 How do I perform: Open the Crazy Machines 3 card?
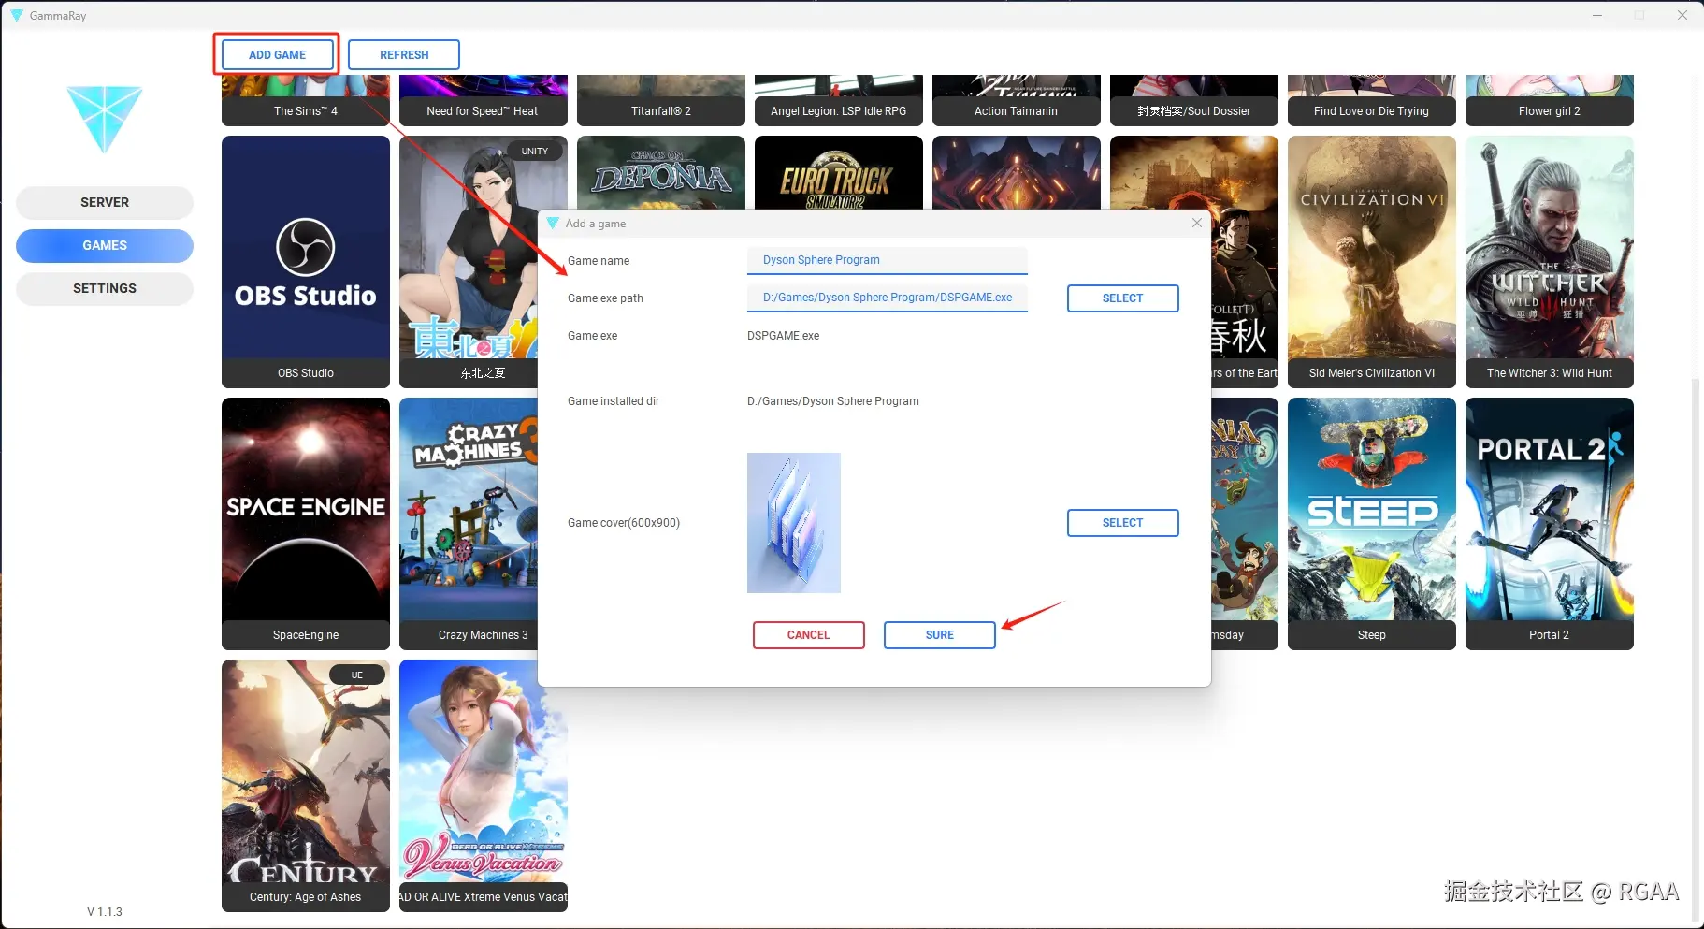tap(469, 524)
